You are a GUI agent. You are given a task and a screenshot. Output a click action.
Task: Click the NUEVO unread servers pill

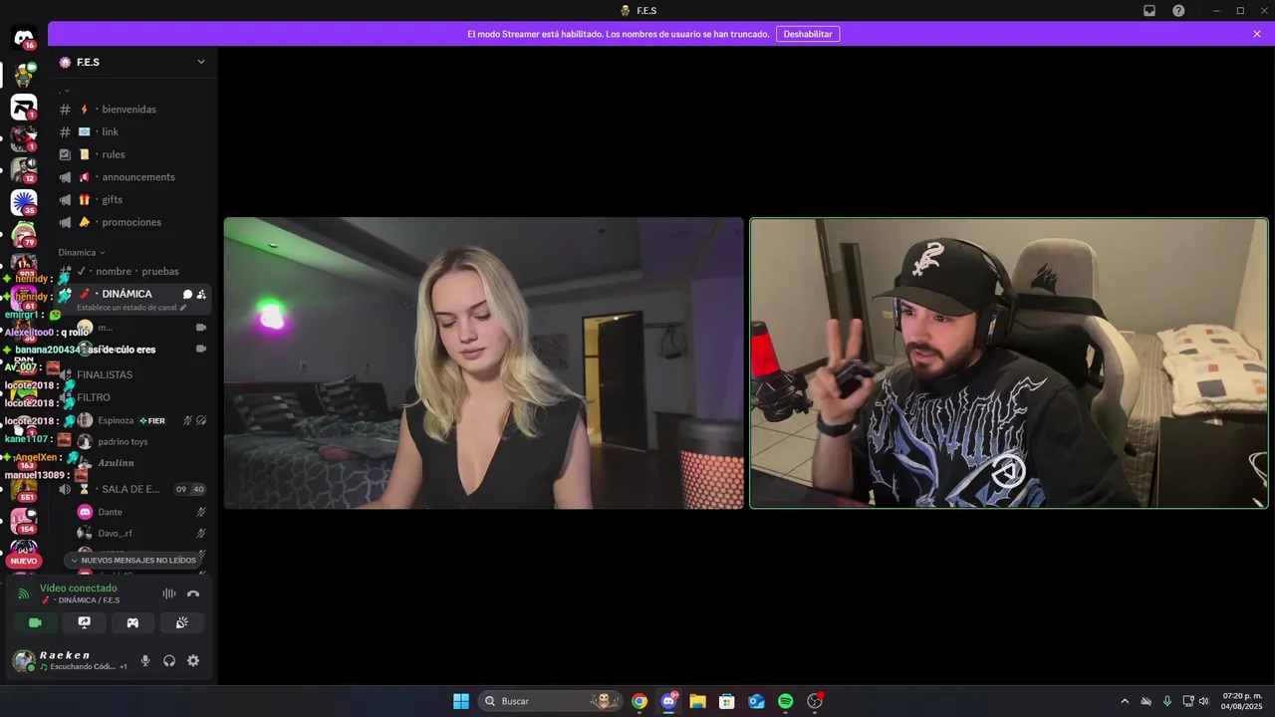pyautogui.click(x=23, y=561)
